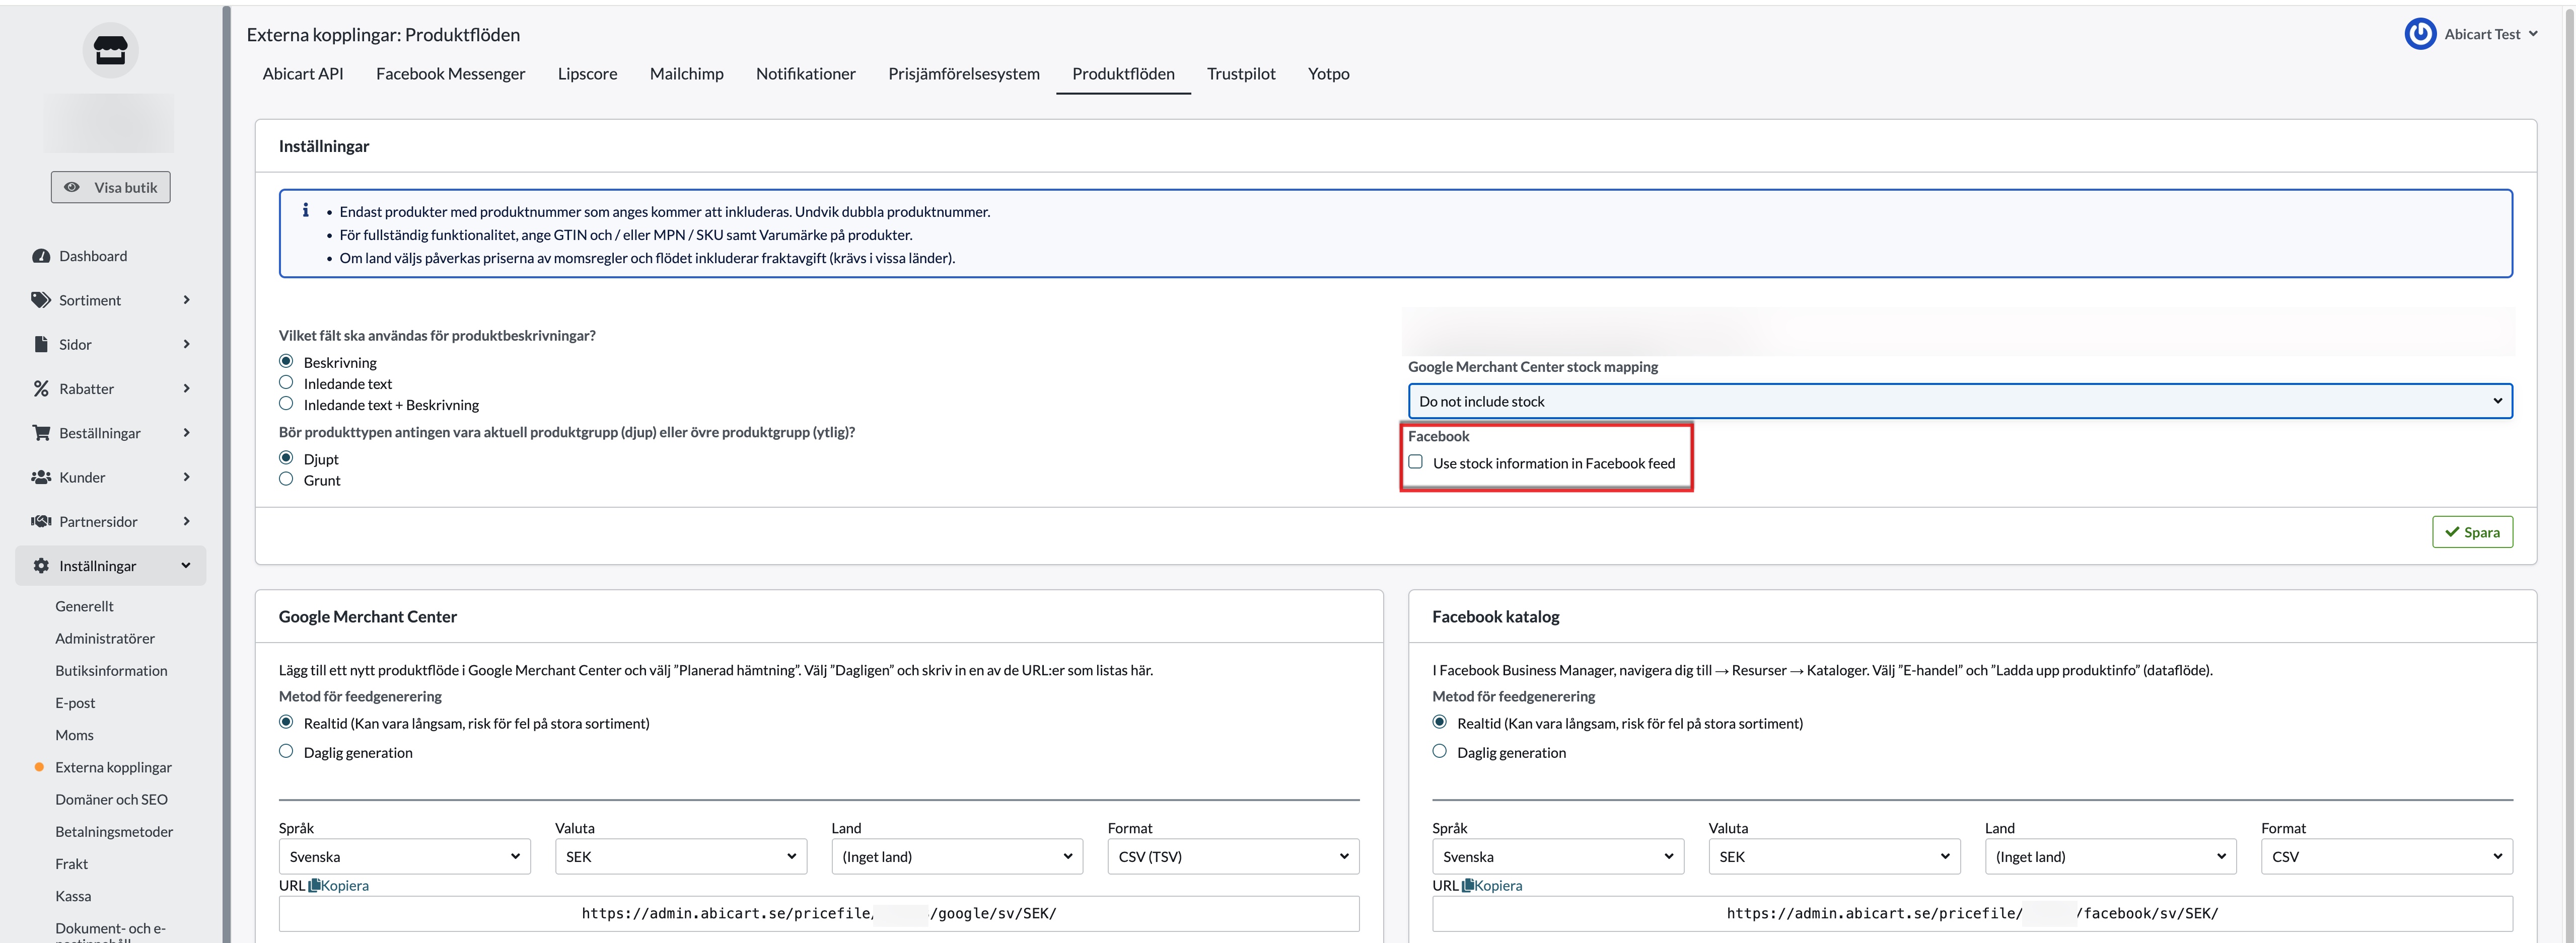Click the Sidor document icon
The width and height of the screenshot is (2576, 943).
point(41,344)
